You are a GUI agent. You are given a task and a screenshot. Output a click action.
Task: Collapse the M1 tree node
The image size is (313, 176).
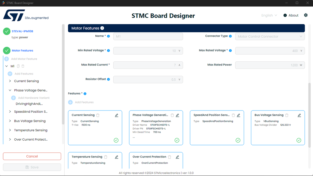7,66
